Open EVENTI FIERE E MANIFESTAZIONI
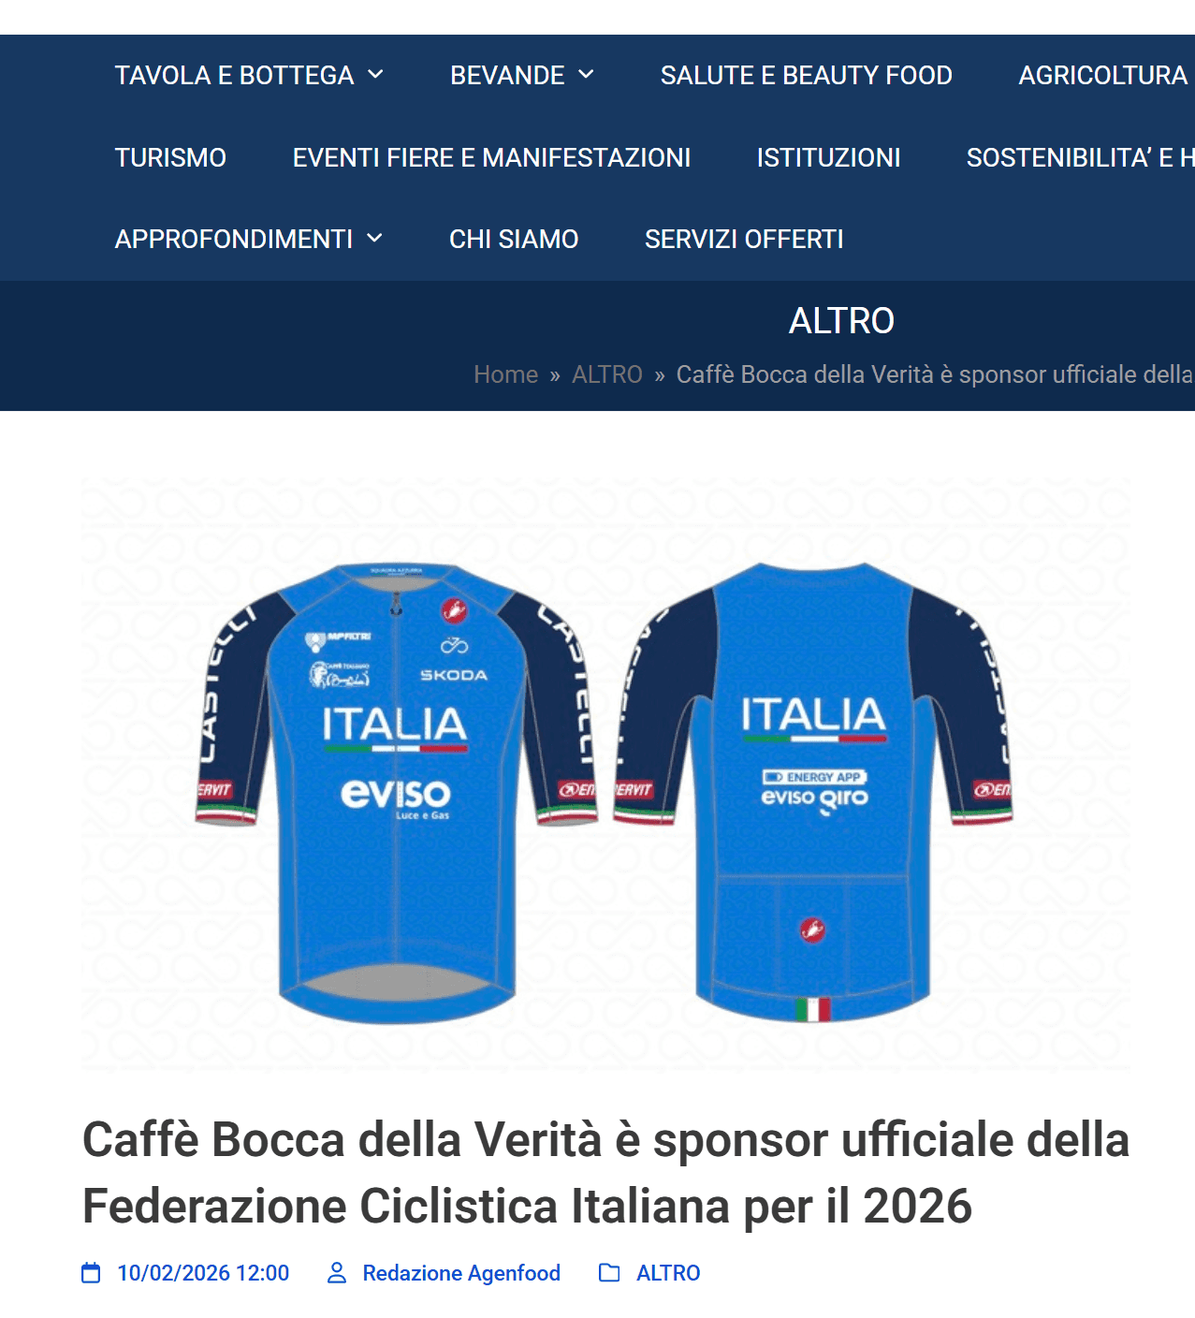The image size is (1195, 1318). click(x=491, y=157)
